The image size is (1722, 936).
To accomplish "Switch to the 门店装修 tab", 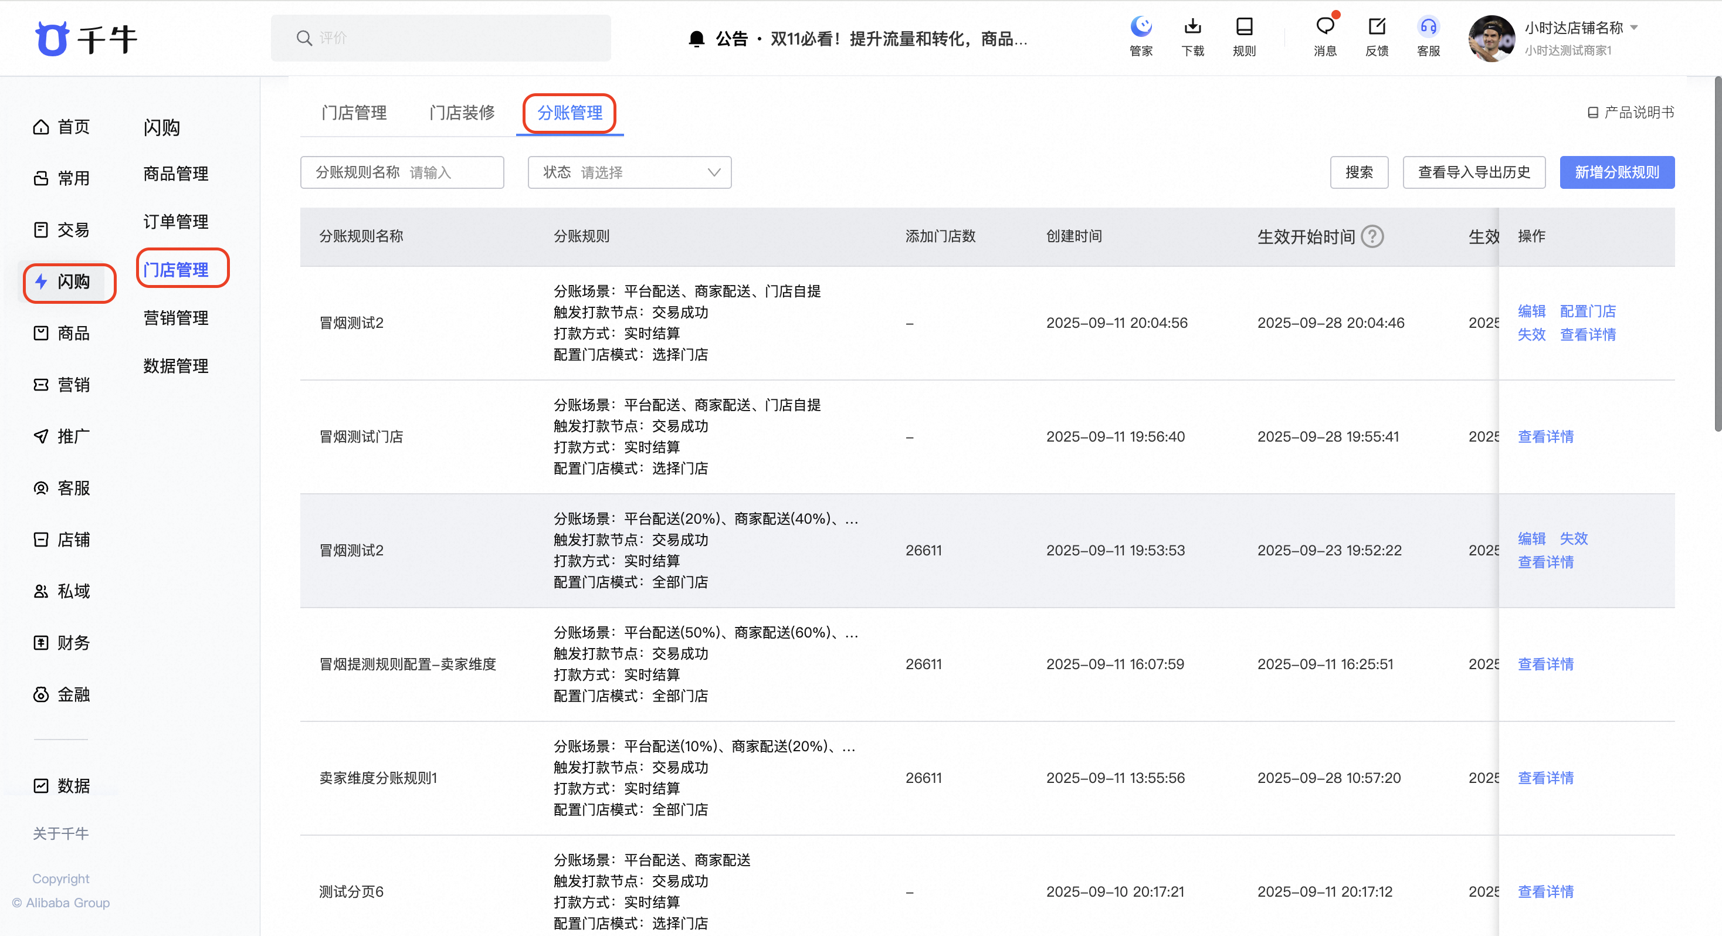I will point(461,113).
